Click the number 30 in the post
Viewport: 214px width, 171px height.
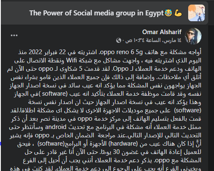pyautogui.click(x=117, y=152)
